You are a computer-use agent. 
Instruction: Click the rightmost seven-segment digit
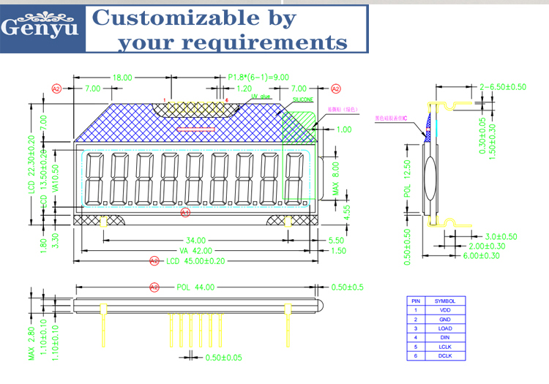point(295,178)
